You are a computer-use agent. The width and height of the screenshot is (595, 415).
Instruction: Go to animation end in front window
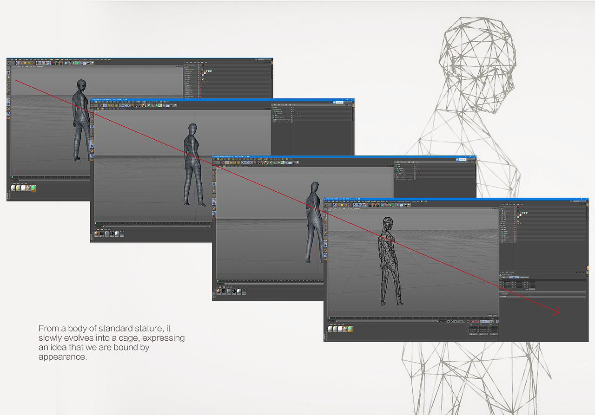tap(468, 321)
